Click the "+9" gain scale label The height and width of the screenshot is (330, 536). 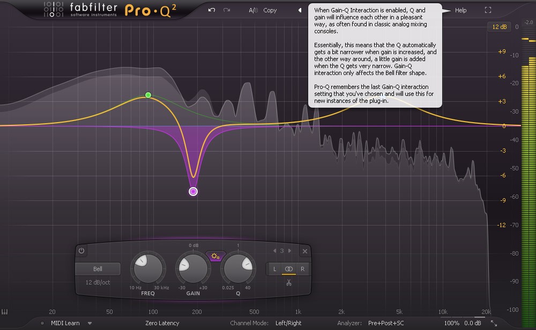[502, 51]
